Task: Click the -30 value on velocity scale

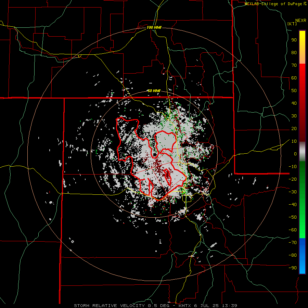Action: (293, 192)
